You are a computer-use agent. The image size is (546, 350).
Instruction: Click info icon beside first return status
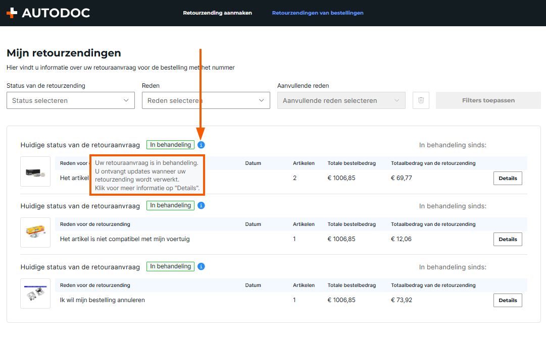[x=201, y=145]
